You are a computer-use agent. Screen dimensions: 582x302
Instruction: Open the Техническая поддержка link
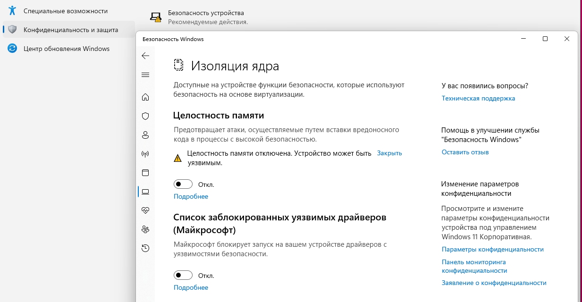coord(478,99)
